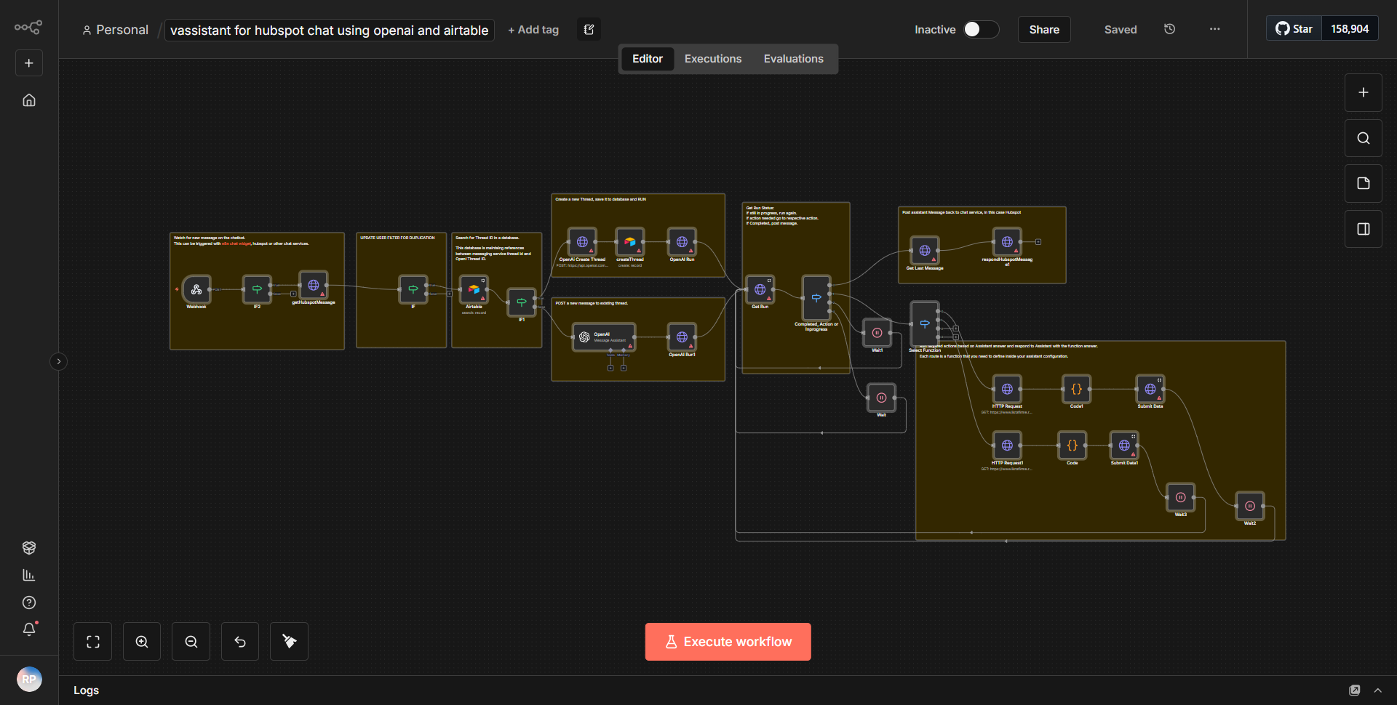Create a new workflow from the sidebar plus
Screen dimensions: 1397x705
pos(28,63)
